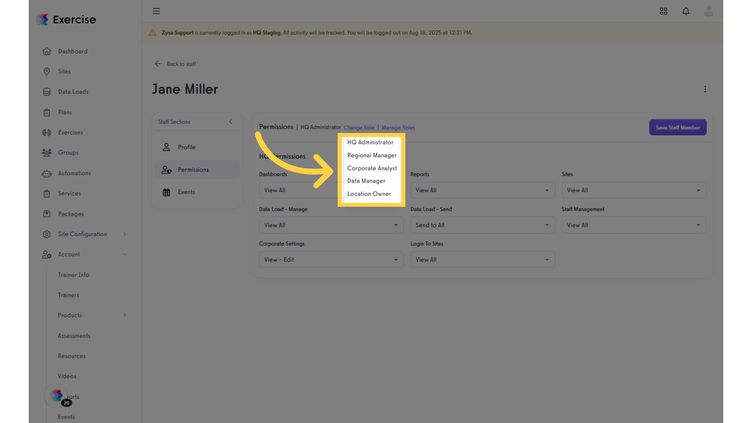This screenshot has height=423, width=752.
Task: Collapse the Account sidebar section
Action: (125, 255)
